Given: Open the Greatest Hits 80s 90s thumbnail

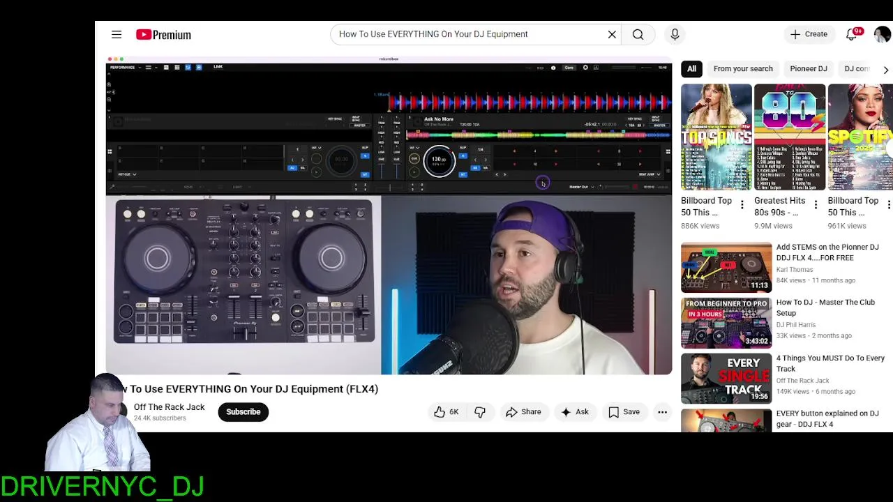Looking at the screenshot, I should pos(790,137).
